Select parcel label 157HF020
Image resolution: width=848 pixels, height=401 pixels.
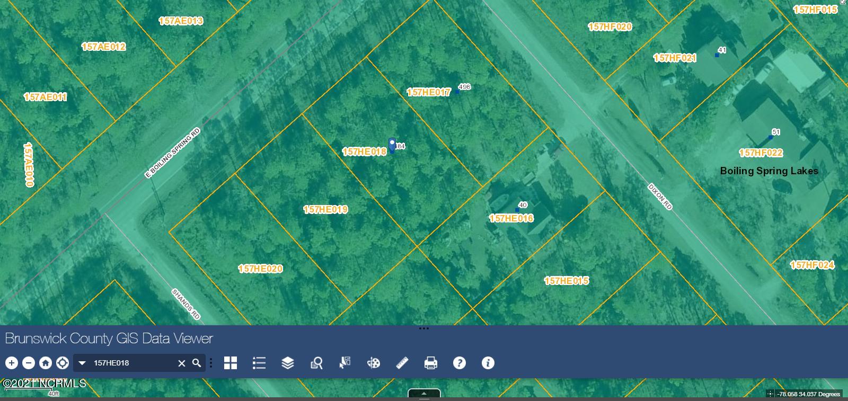tap(610, 26)
